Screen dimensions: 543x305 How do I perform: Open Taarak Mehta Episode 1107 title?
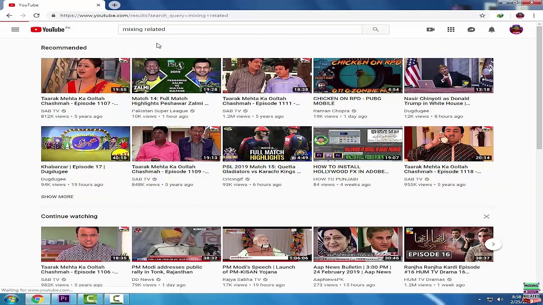(79, 101)
